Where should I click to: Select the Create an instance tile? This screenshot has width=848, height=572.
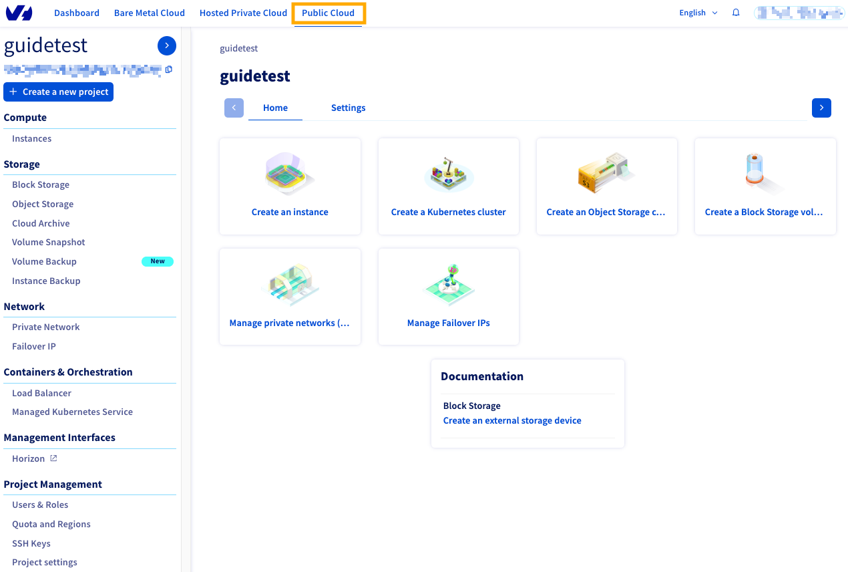click(290, 186)
